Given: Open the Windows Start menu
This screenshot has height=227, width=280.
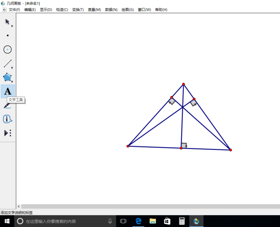Looking at the screenshot, I should pos(7,221).
